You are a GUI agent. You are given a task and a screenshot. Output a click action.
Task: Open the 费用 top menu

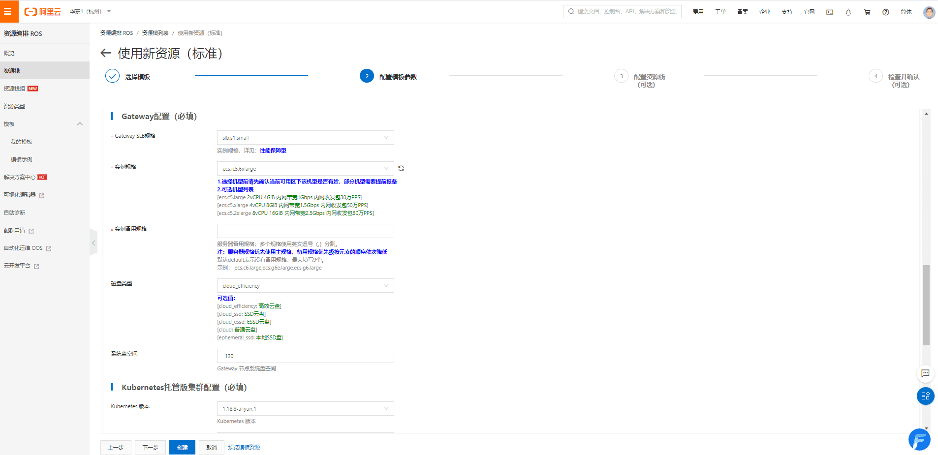pos(698,12)
